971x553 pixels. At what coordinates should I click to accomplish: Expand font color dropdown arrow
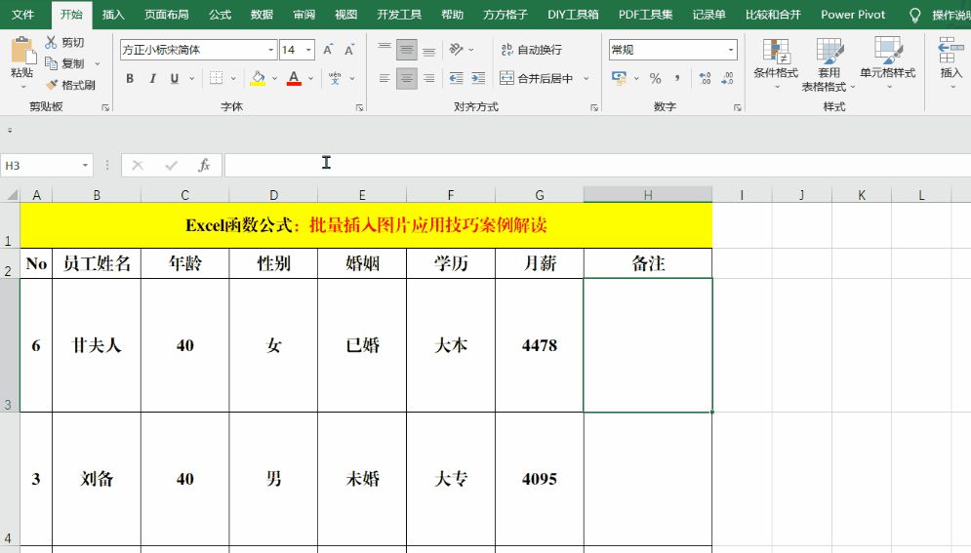click(311, 79)
